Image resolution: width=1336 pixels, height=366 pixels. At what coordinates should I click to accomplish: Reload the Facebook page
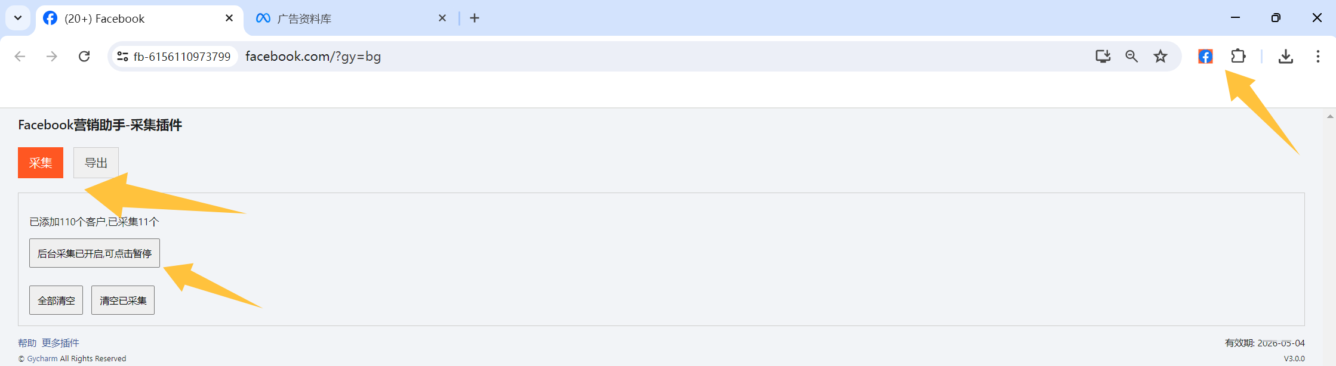[84, 57]
